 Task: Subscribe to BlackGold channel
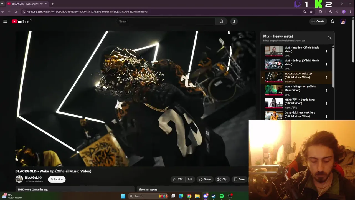[57, 179]
